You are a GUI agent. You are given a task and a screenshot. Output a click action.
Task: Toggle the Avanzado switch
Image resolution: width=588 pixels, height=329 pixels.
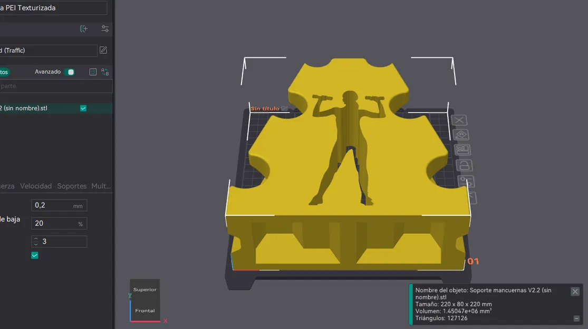click(70, 72)
